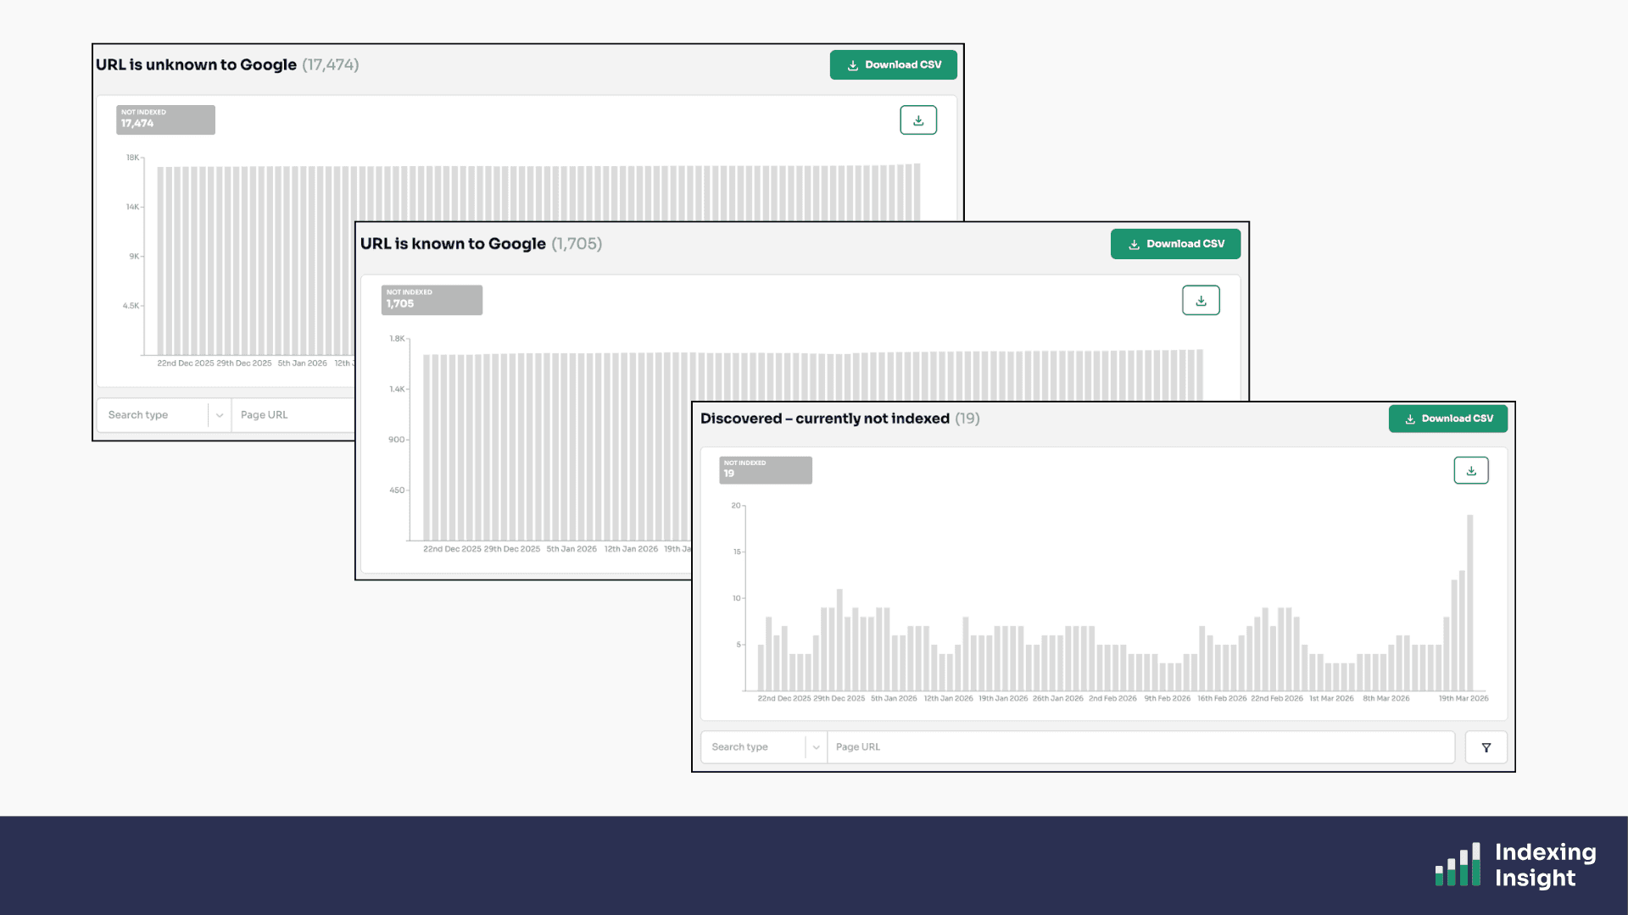1628x915 pixels.
Task: Click the Not Indexed 1,705 badge
Action: pos(432,300)
